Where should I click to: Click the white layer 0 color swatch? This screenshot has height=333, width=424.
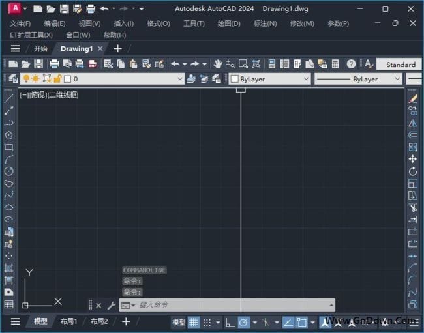pos(68,79)
